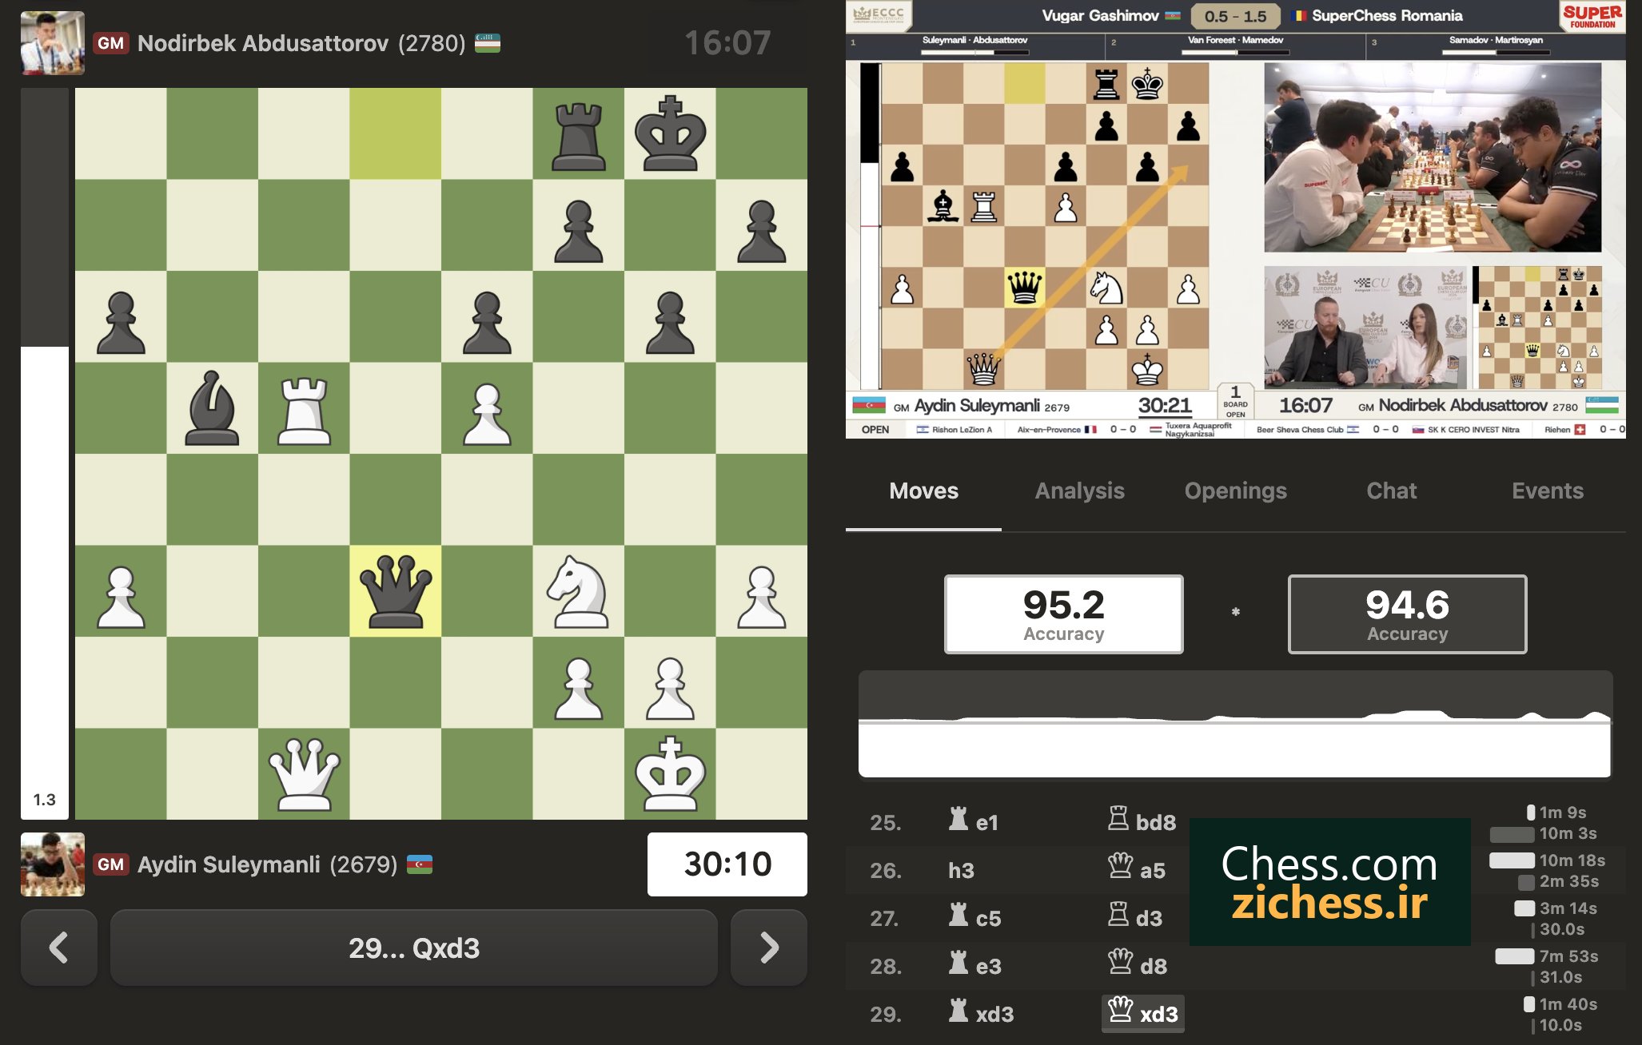Screen dimensions: 1642x1045
Task: Select the White 95.2 Accuracy box
Action: tap(1063, 614)
